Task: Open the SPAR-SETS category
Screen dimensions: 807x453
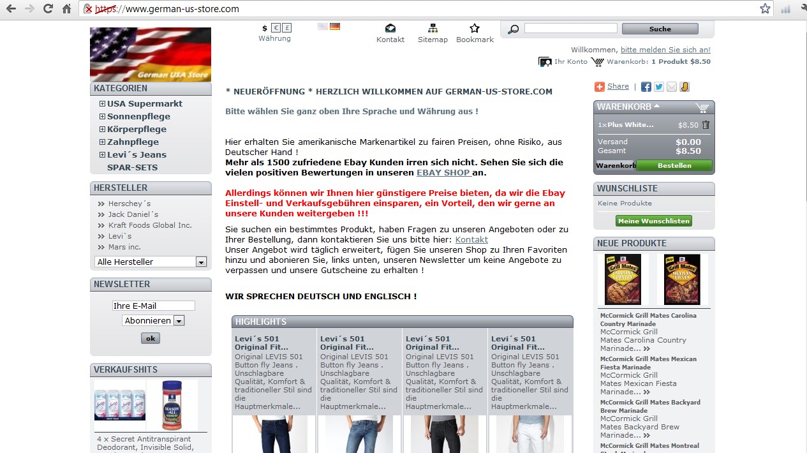Action: tap(132, 167)
